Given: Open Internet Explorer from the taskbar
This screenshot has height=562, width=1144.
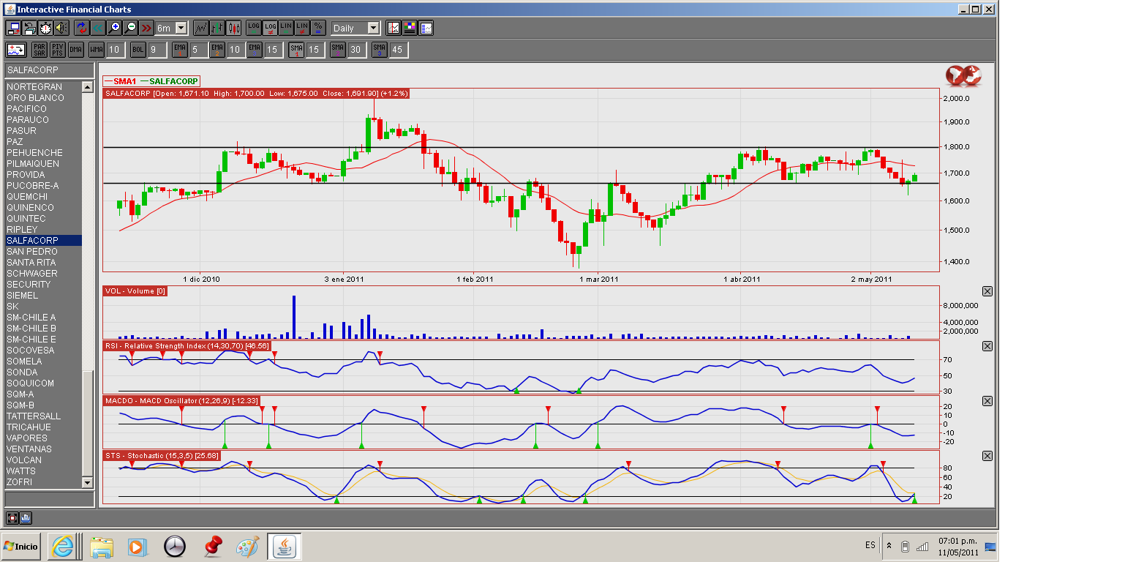Looking at the screenshot, I should pyautogui.click(x=64, y=546).
